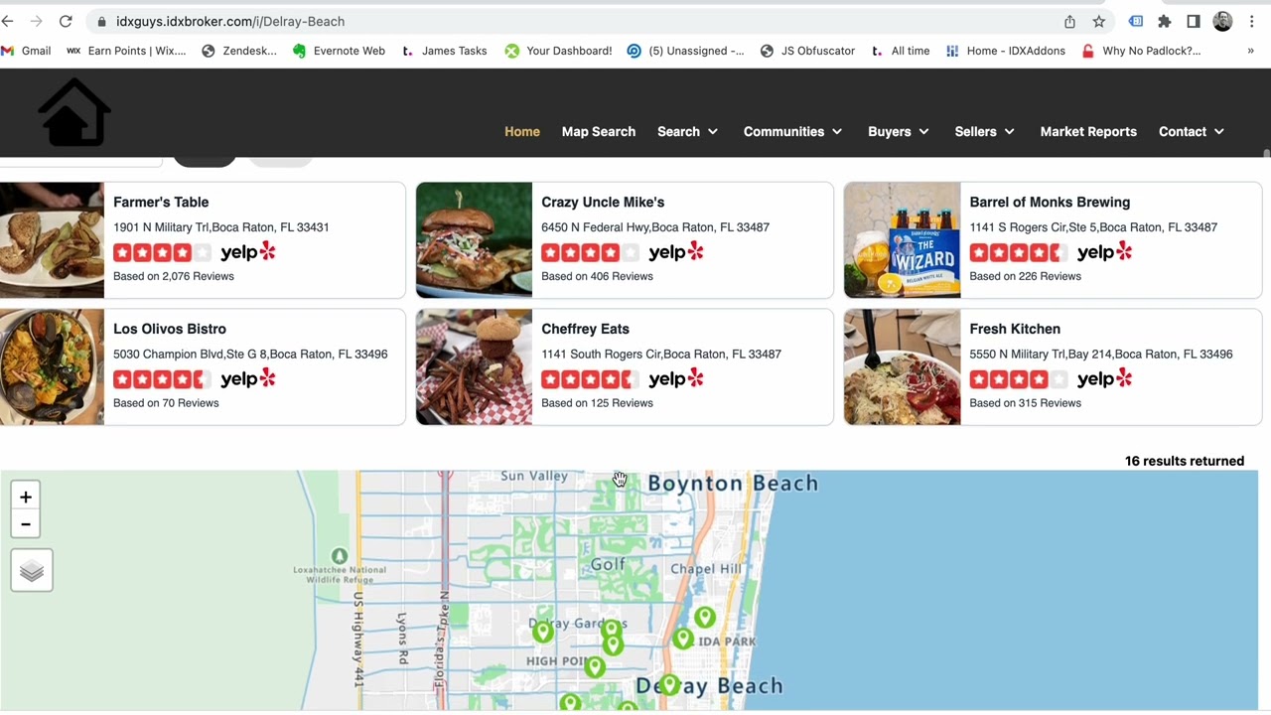Open the Why No Padlock? bookmark
Image resolution: width=1271 pixels, height=715 pixels.
(x=1141, y=51)
